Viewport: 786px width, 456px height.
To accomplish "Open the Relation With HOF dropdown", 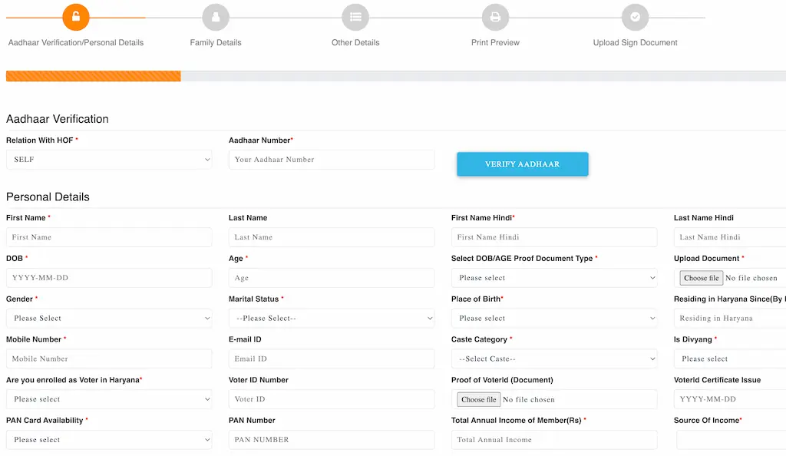I will click(109, 159).
